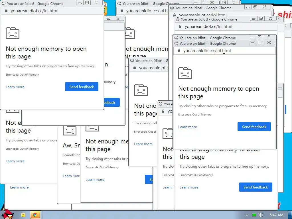Click the 5:47 AM clock in the taskbar
292x219 pixels.
click(x=276, y=215)
